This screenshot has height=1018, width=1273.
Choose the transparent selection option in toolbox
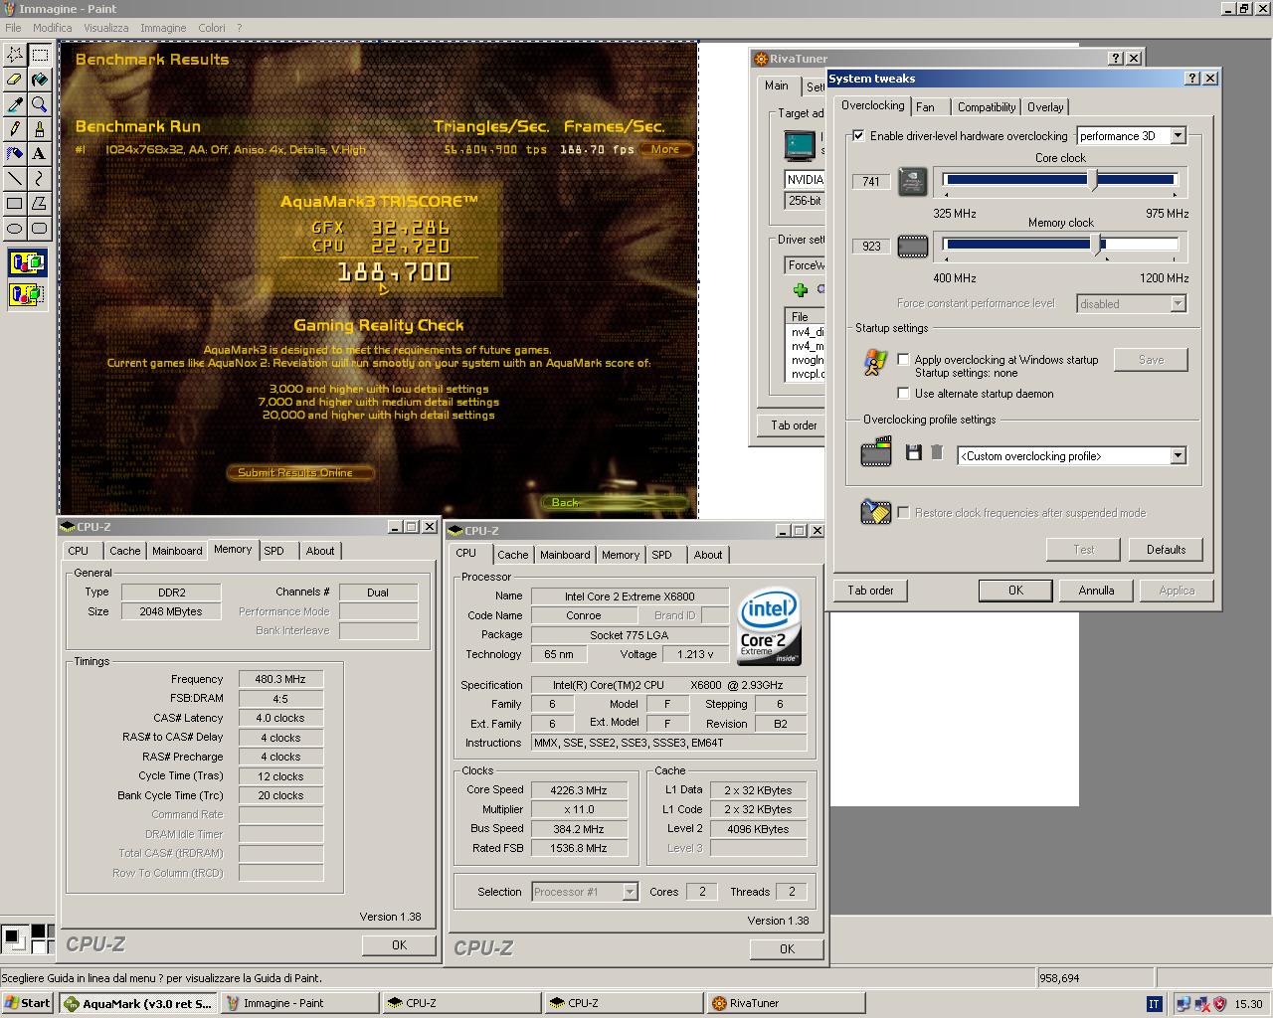click(x=27, y=294)
